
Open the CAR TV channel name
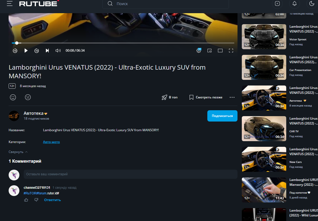coord(294,131)
